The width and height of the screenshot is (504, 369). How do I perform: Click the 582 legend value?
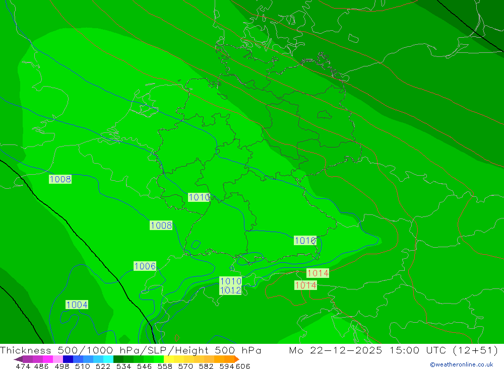pyautogui.click(x=206, y=366)
